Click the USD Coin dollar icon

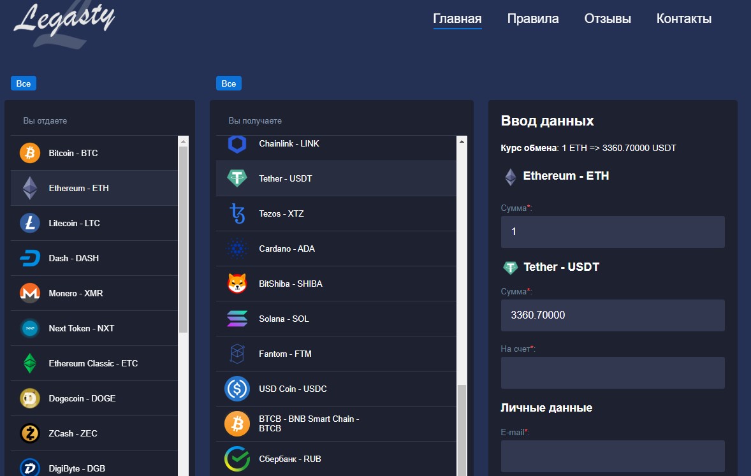click(x=237, y=389)
